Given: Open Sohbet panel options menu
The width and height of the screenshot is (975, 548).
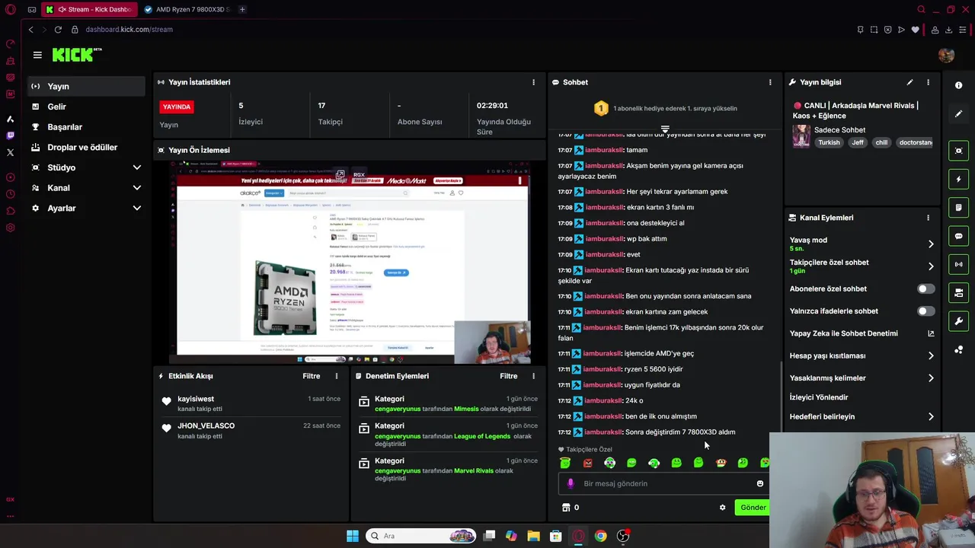Looking at the screenshot, I should (x=770, y=82).
